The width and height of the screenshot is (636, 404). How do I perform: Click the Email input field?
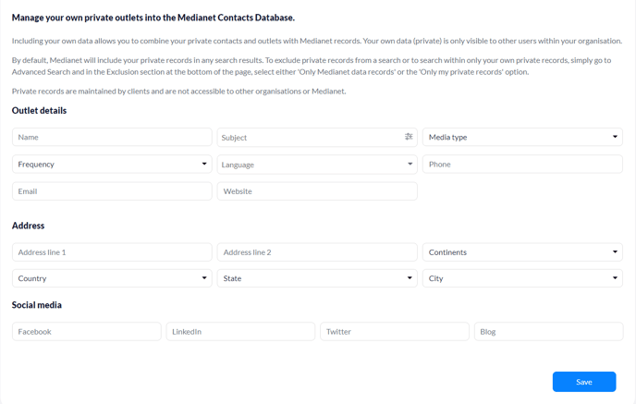pyautogui.click(x=112, y=191)
